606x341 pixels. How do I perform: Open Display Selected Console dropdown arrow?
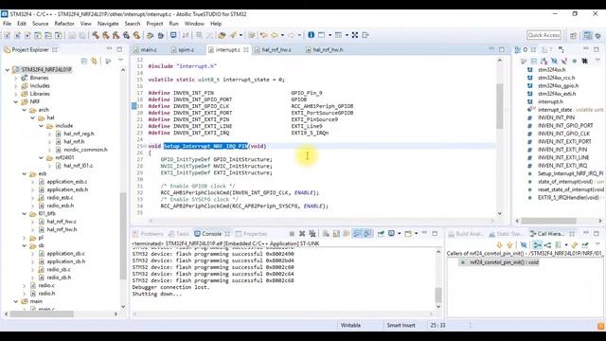(x=400, y=234)
